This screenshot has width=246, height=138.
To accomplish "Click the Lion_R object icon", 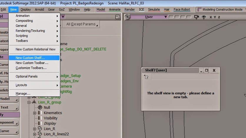I will coord(40,129).
